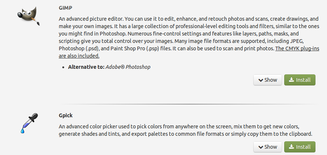Click the GIMP title heading
The height and width of the screenshot is (155, 327).
(65, 7)
